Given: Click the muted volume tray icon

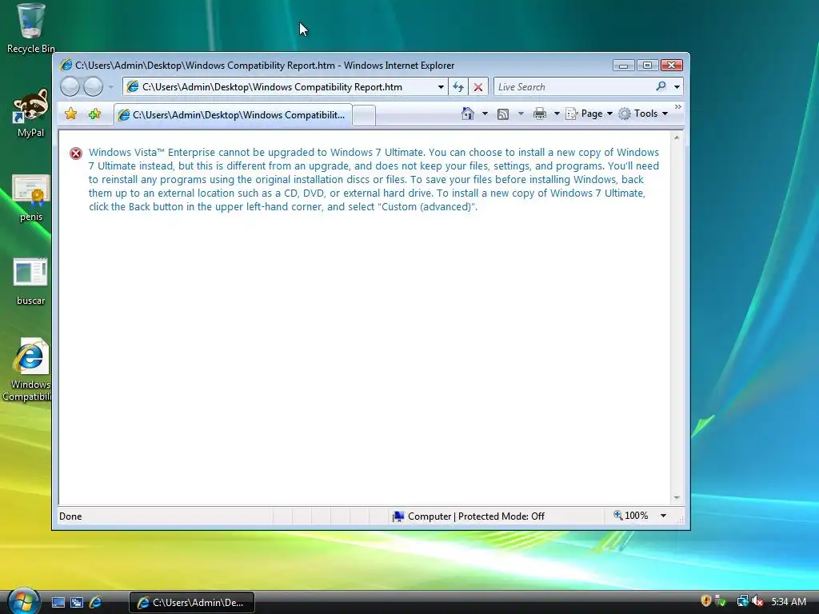Looking at the screenshot, I should coord(757,601).
